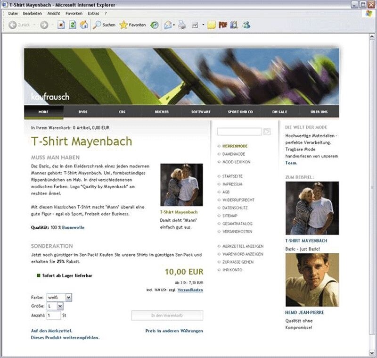Open the AGB link
This screenshot has width=377, height=358.
coord(226,192)
